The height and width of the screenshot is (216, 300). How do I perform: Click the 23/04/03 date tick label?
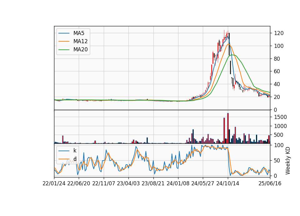pos(128,183)
